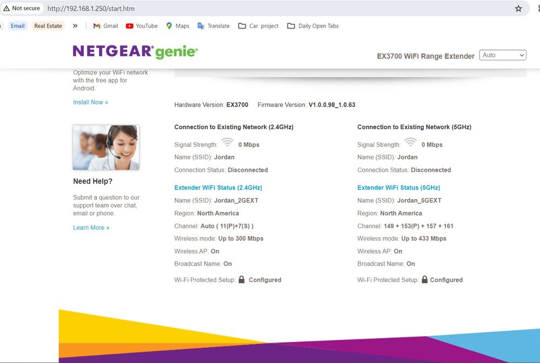
Task: Click the Up to 300 Mbps wireless mode
Action: click(241, 238)
